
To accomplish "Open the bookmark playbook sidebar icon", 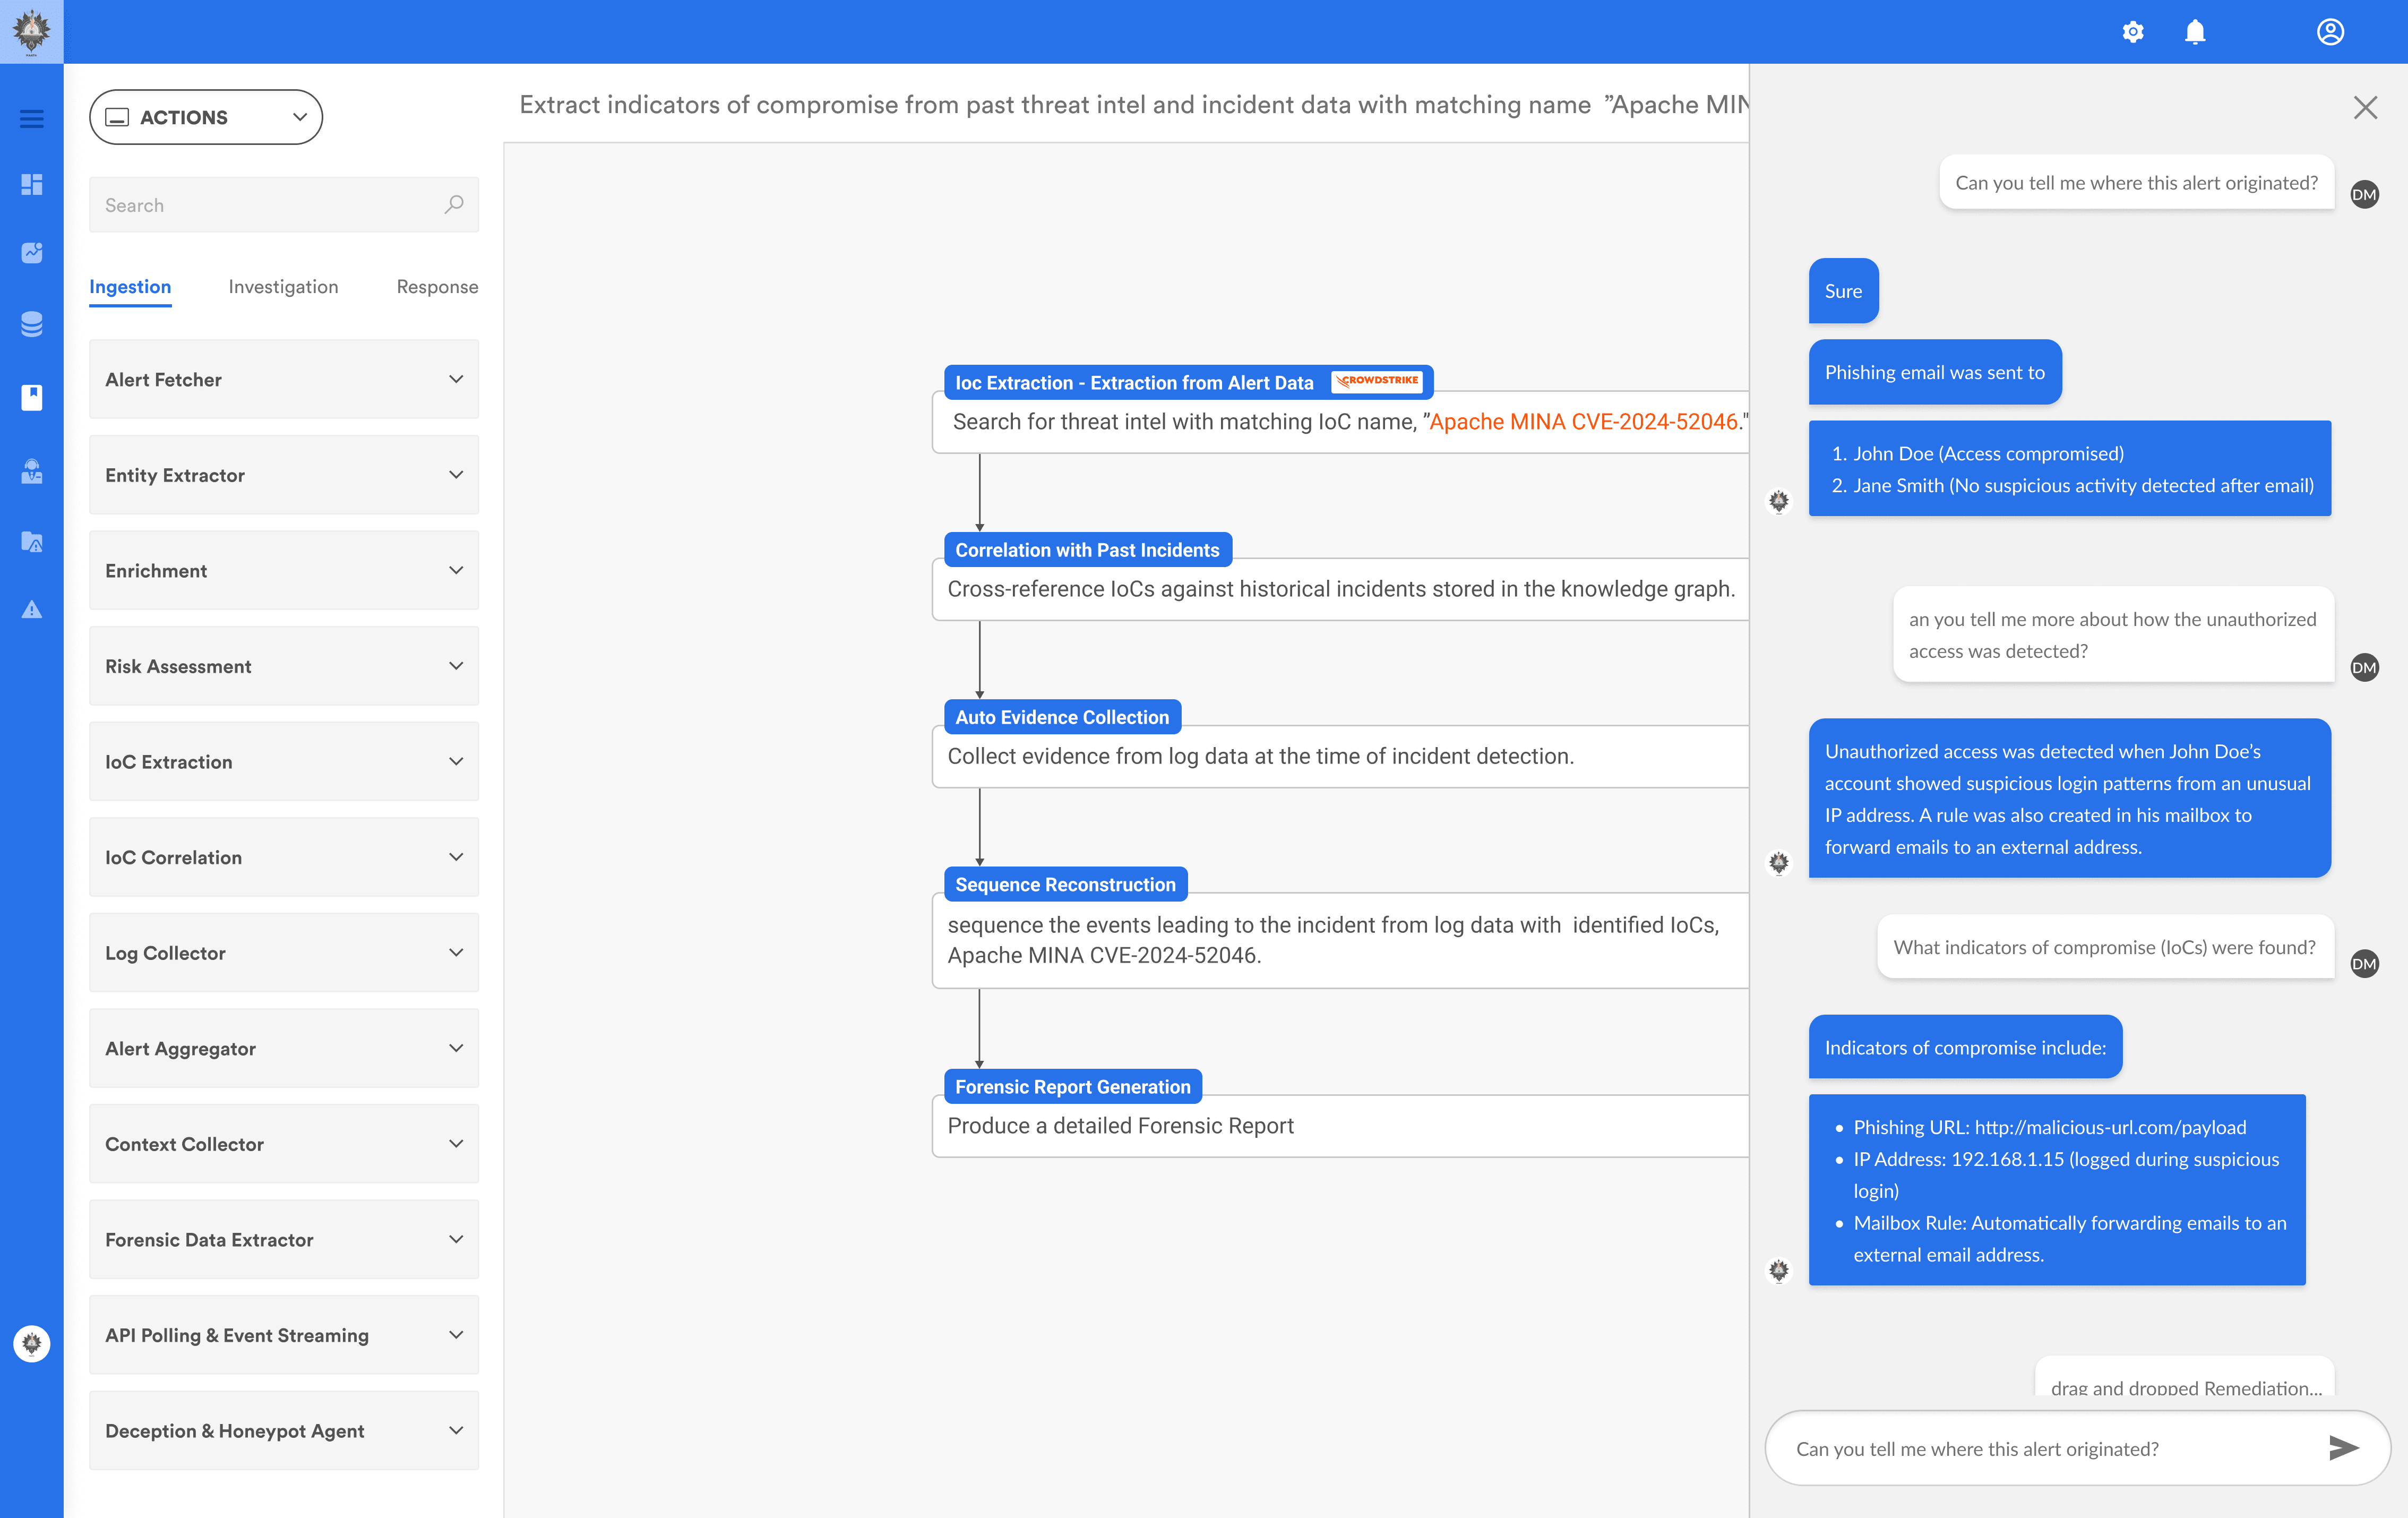I will [x=31, y=397].
